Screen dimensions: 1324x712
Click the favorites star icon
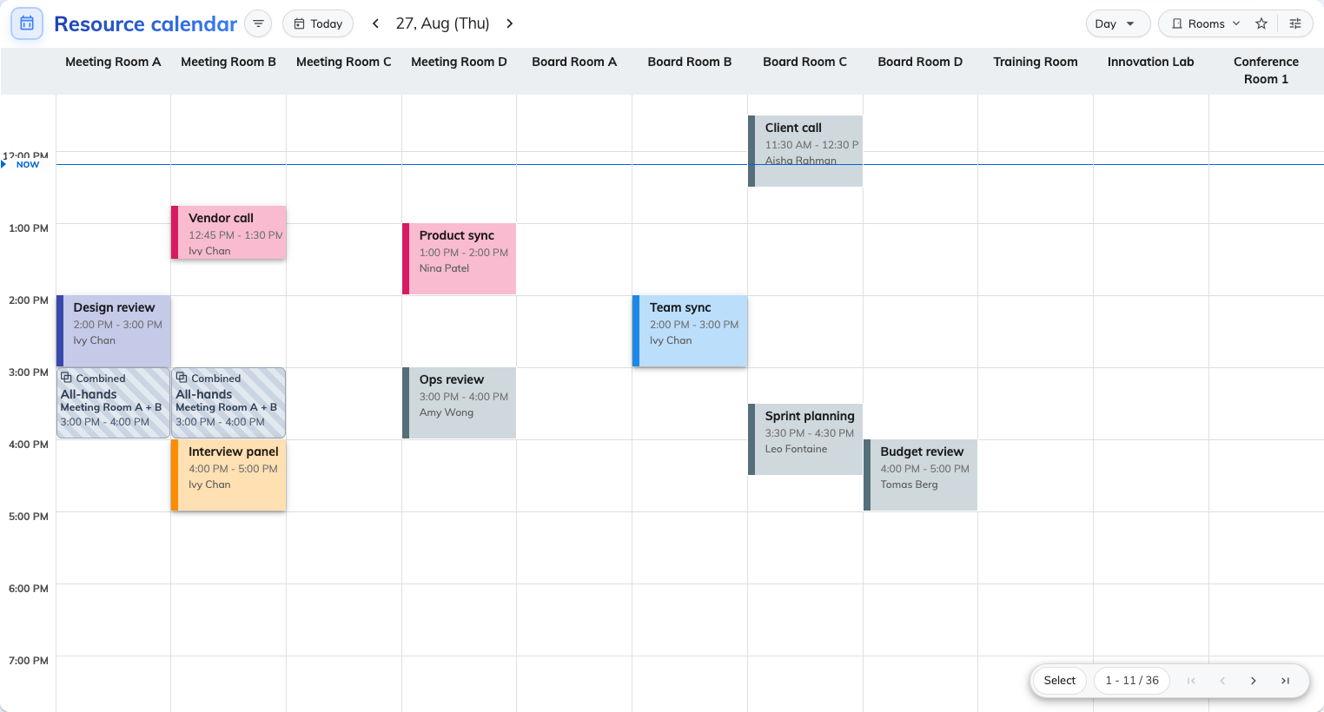tap(1261, 23)
